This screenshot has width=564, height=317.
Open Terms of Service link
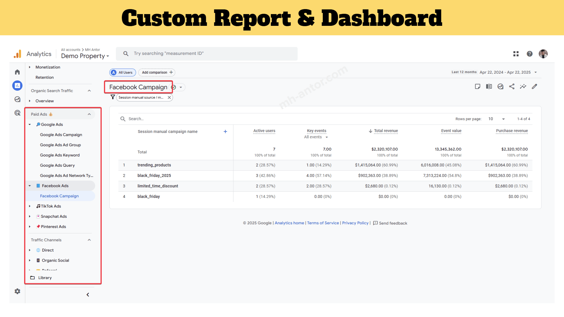323,223
